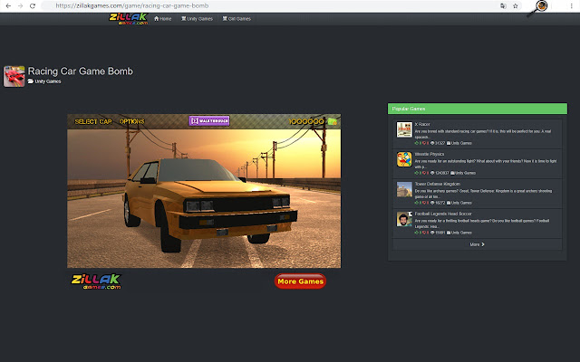Open the Wrestle Physics title link
The height and width of the screenshot is (362, 580).
coord(430,155)
